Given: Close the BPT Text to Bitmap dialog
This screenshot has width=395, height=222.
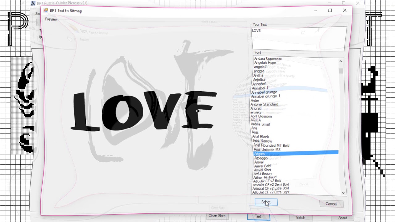Looking at the screenshot, I should point(345,10).
